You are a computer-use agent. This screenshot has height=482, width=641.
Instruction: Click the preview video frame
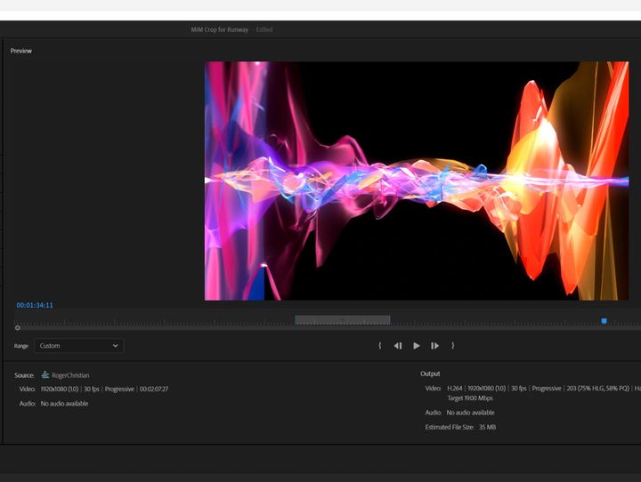(x=417, y=181)
